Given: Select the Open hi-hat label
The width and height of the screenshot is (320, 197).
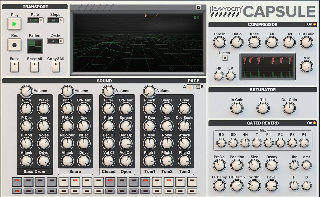Looking at the screenshot, I should point(126,172).
